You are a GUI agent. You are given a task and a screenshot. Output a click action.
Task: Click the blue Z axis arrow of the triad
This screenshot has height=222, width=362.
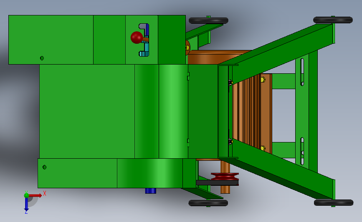point(26,205)
